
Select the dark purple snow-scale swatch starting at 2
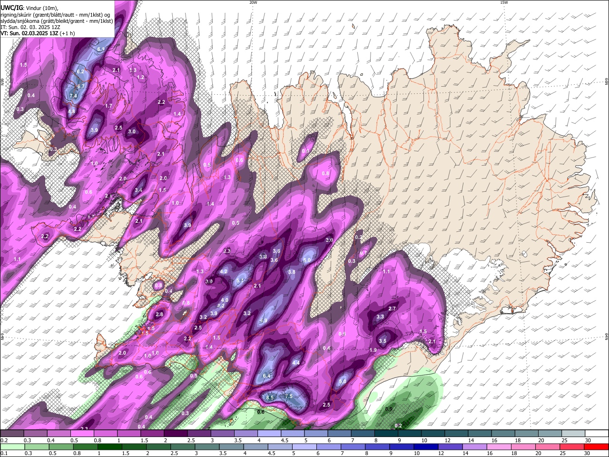click(175, 434)
